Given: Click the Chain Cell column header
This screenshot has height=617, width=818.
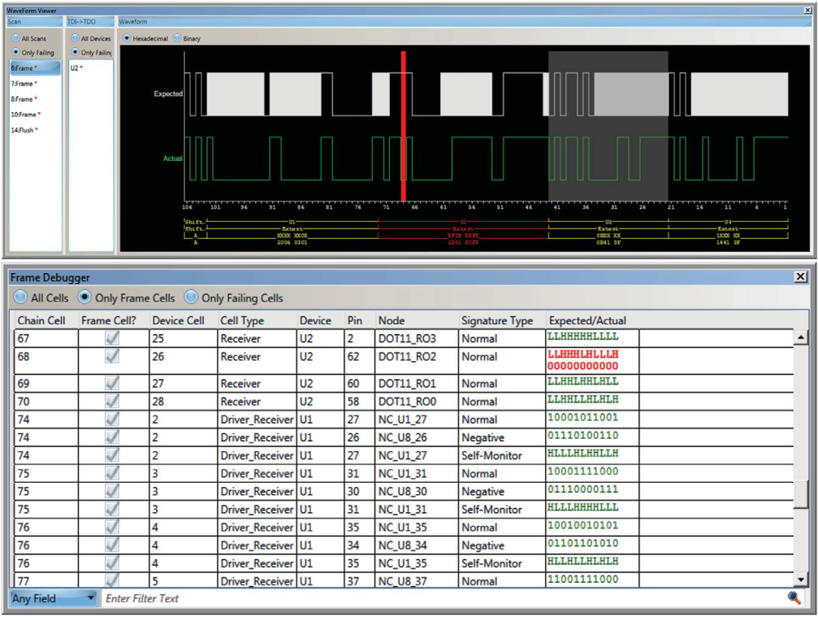Looking at the screenshot, I should pos(43,320).
